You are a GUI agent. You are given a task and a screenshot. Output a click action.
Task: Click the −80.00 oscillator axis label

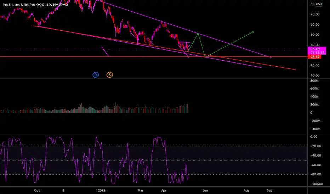316,174
